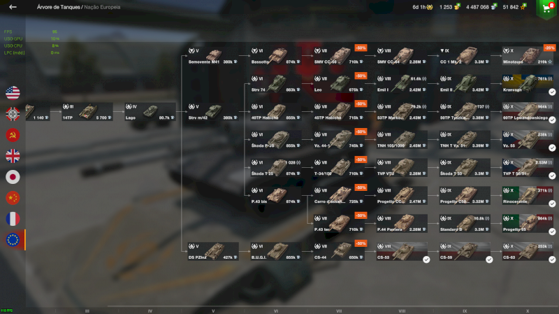
Task: Select the United Kingdom flag icon
Action: point(13,156)
